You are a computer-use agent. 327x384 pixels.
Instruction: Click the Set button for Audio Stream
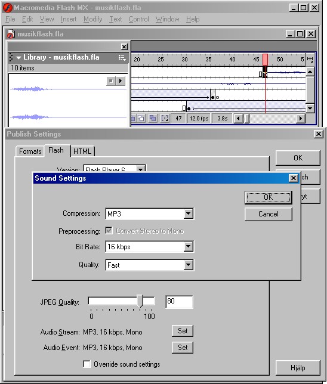183,331
